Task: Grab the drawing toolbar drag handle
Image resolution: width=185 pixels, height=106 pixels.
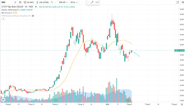Action: (x=88, y=2)
